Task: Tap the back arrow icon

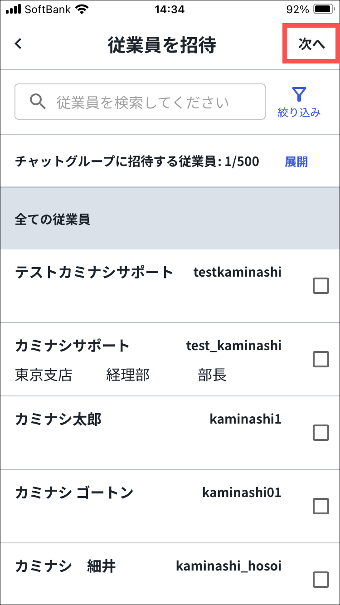Action: (x=18, y=44)
